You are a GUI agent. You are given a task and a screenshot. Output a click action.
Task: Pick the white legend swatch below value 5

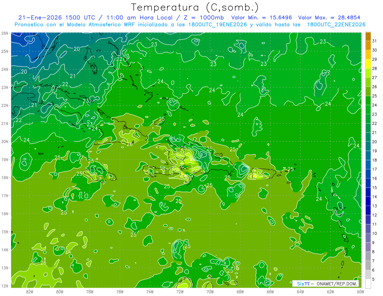(368, 284)
